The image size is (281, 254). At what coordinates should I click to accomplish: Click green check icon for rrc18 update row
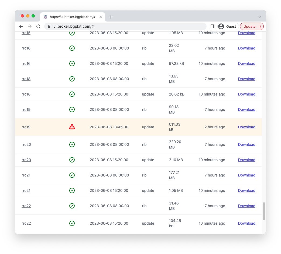(72, 94)
